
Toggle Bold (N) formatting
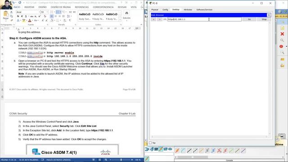18,16
